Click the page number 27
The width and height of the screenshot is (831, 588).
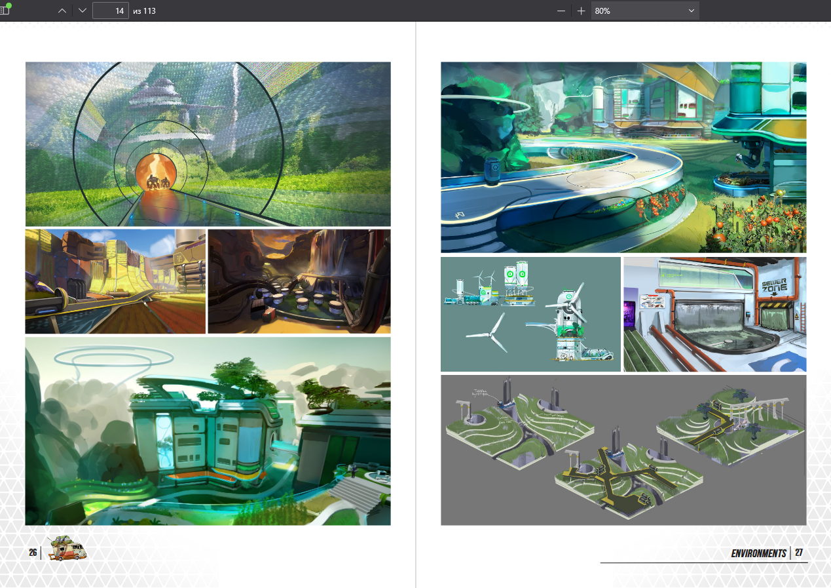click(799, 553)
